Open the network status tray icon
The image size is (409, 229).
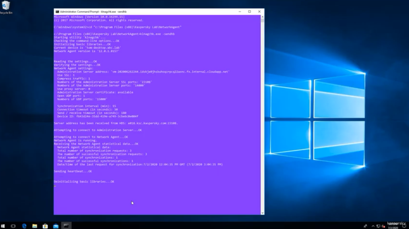378,226
